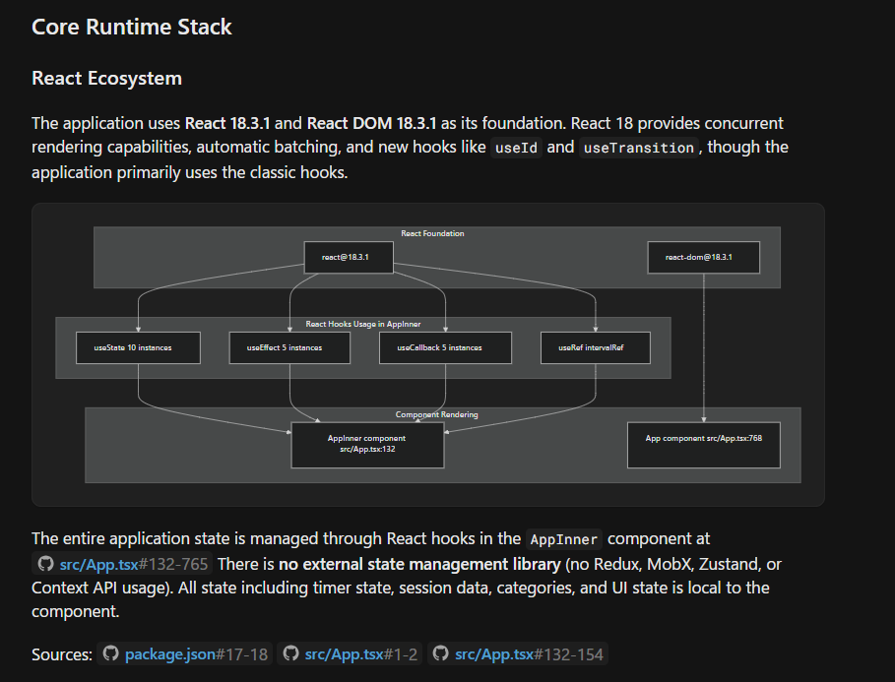Click GitHub icon next to src/App.tsx#1-2
895x682 pixels.
coord(290,654)
